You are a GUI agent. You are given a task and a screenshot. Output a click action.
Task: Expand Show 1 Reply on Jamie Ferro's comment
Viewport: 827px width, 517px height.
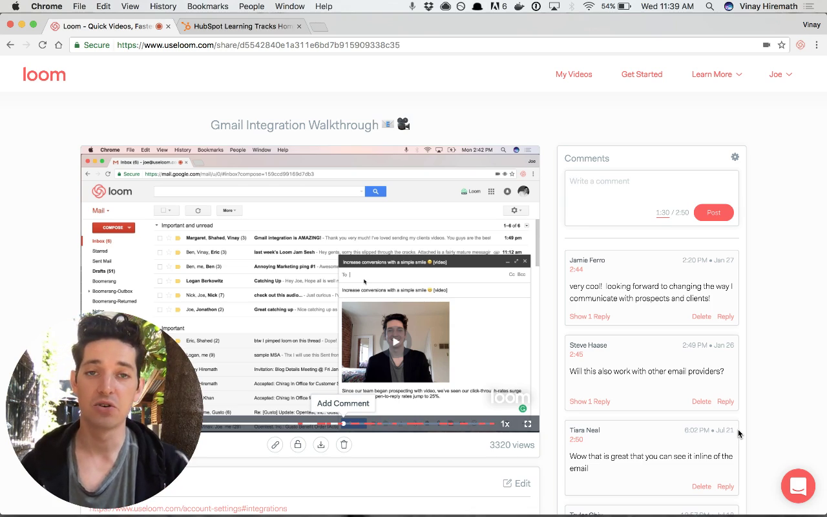click(x=589, y=316)
